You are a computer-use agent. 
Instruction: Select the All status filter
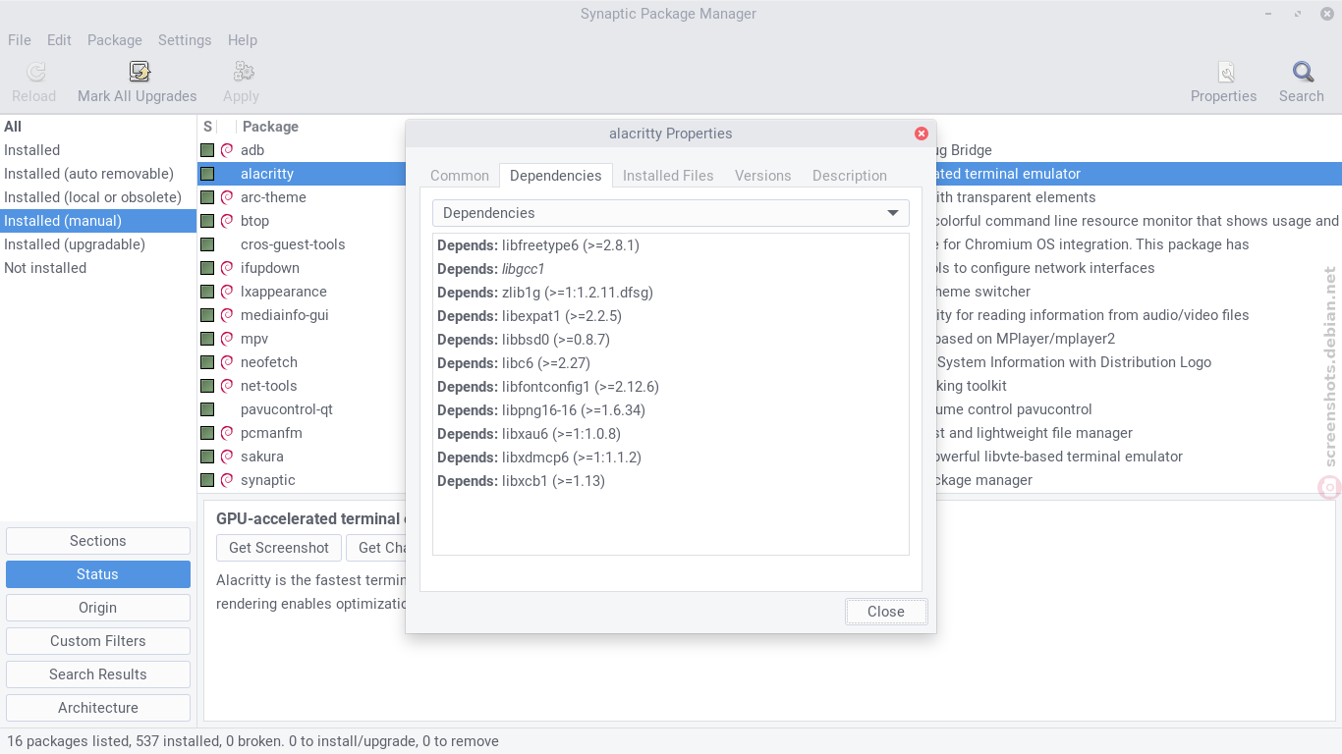[98, 127]
